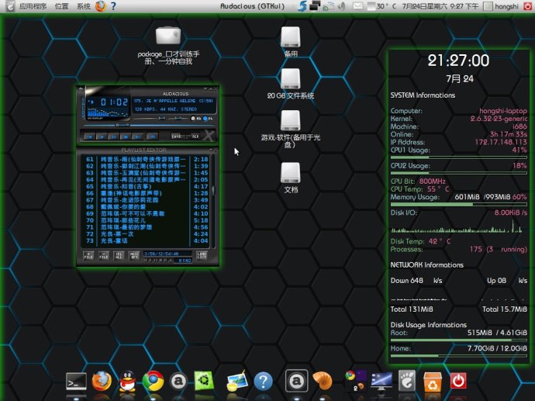Viewport: 535px width, 401px height.
Task: Open Google Chrome from the dock
Action: point(152,381)
